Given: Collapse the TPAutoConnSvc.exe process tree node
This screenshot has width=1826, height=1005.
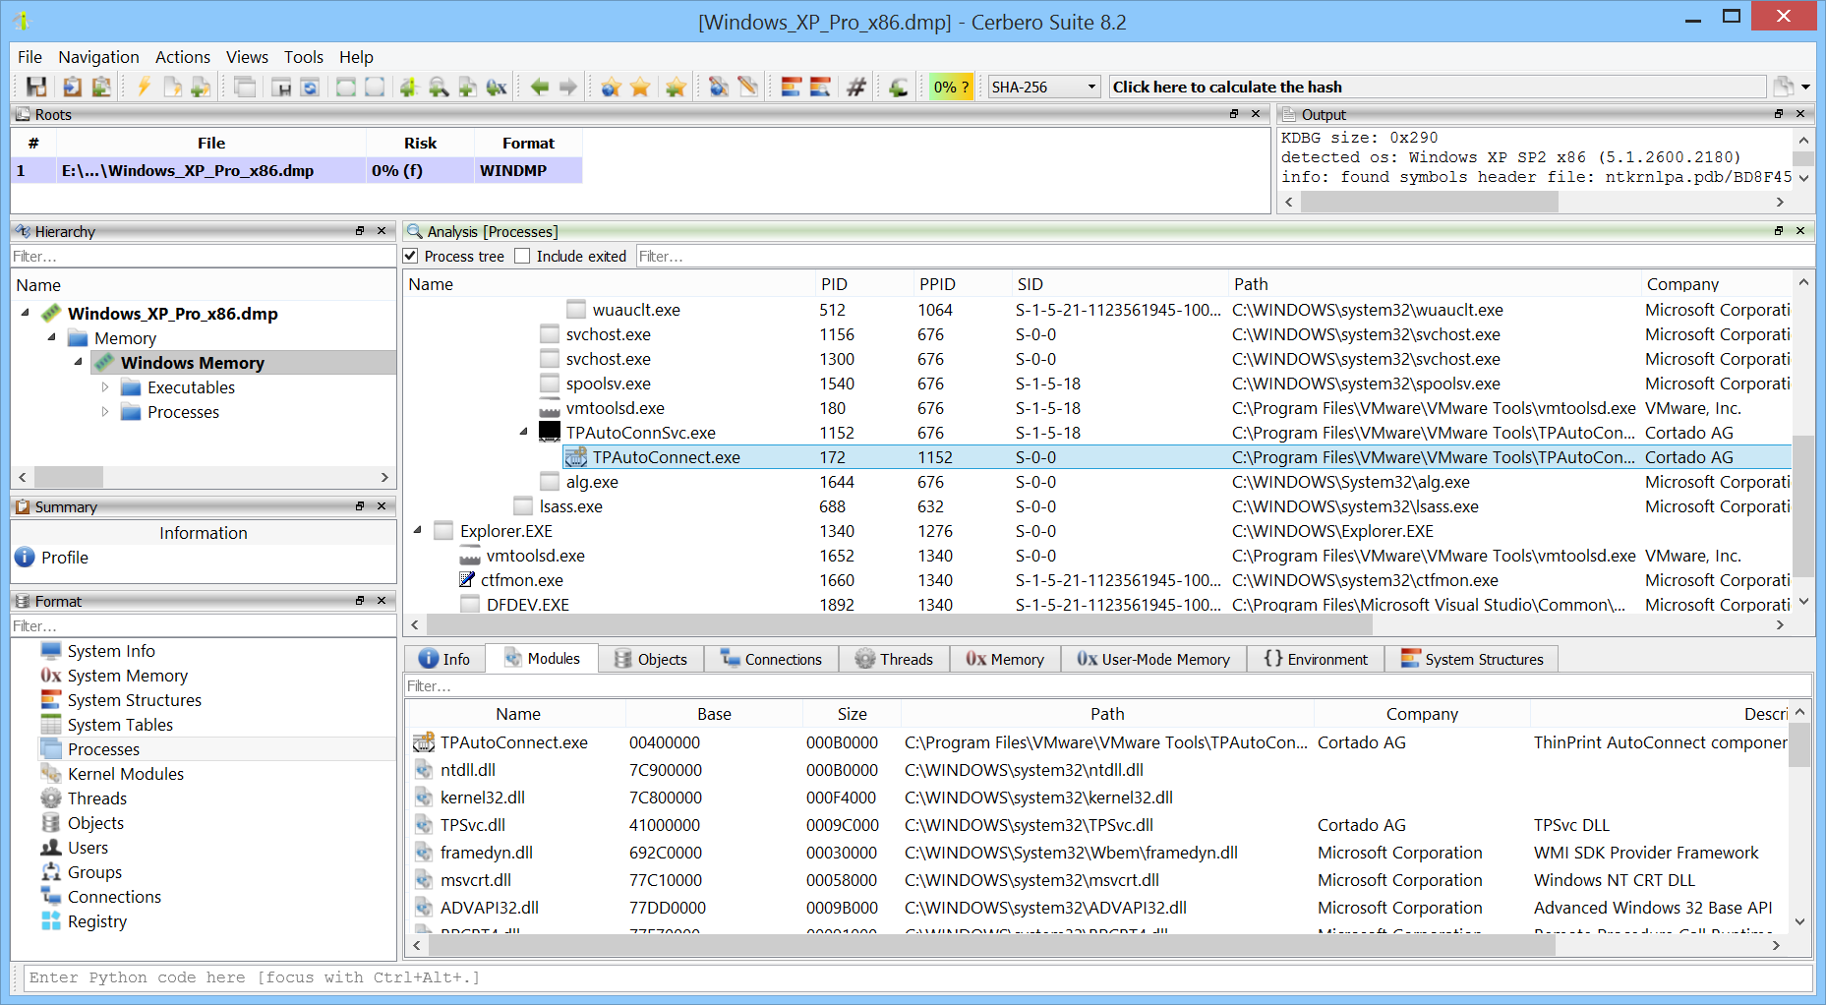Looking at the screenshot, I should pos(523,432).
